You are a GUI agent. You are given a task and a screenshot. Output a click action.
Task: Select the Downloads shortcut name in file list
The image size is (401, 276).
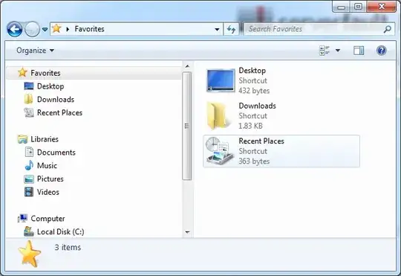click(257, 106)
